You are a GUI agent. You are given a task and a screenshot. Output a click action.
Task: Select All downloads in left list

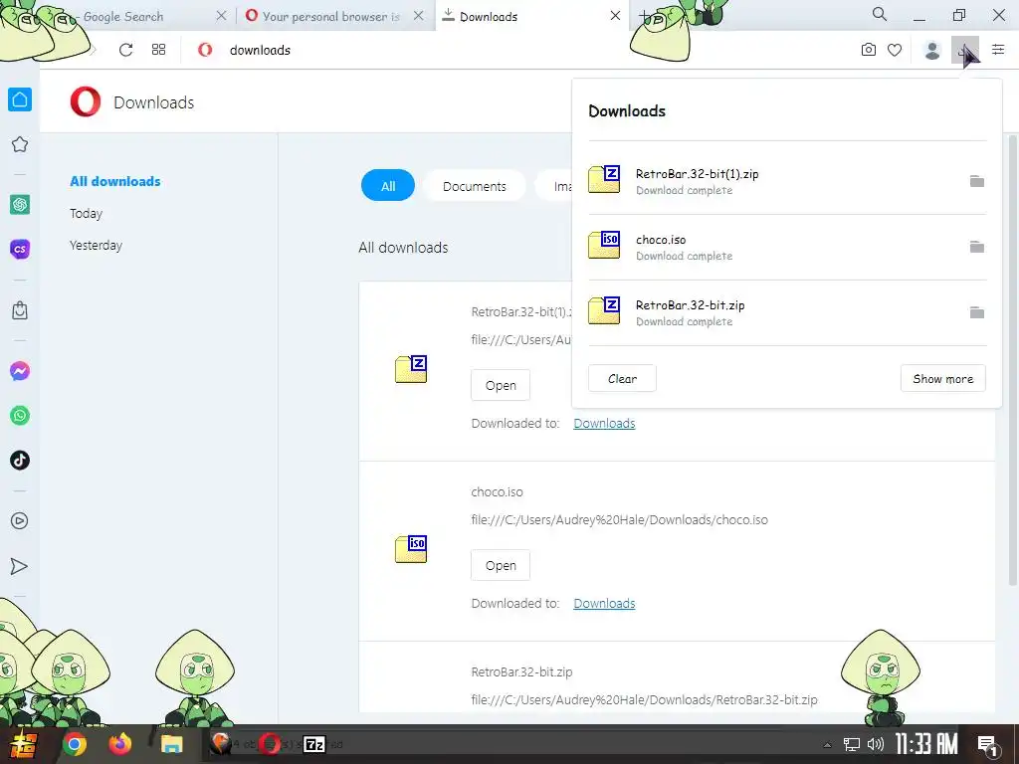coord(115,181)
